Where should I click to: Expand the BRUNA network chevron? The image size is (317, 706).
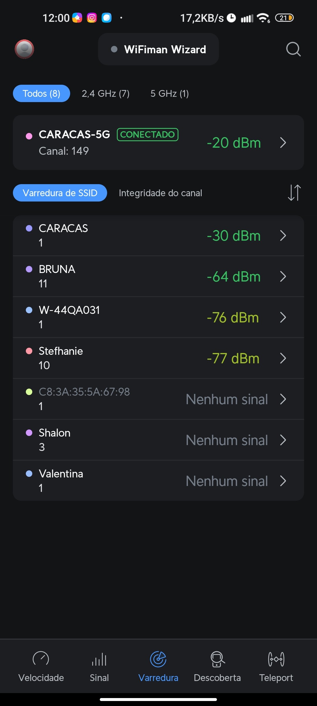[283, 277]
